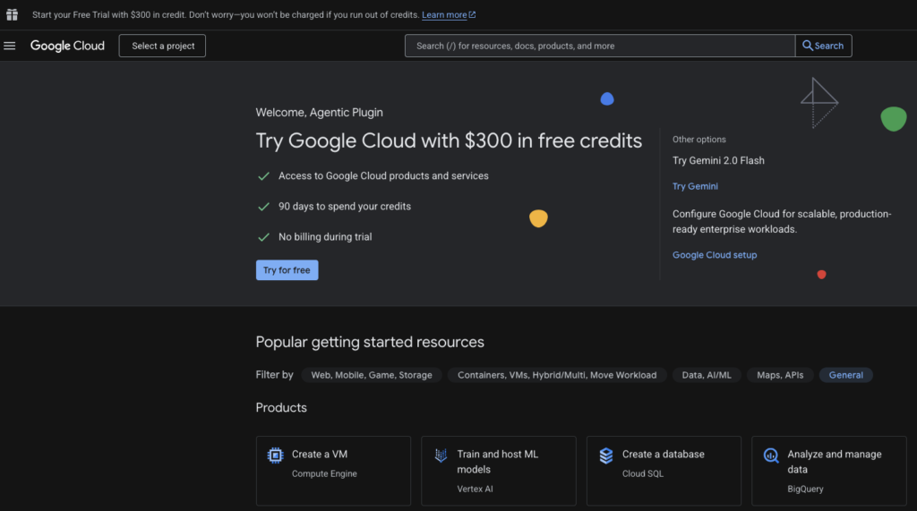Click the No billing during trial text
Screen dimensions: 917x511
(x=325, y=237)
